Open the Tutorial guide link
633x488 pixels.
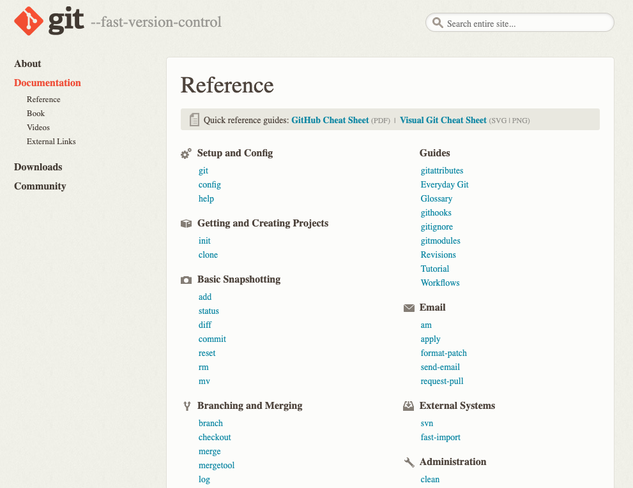coord(435,269)
